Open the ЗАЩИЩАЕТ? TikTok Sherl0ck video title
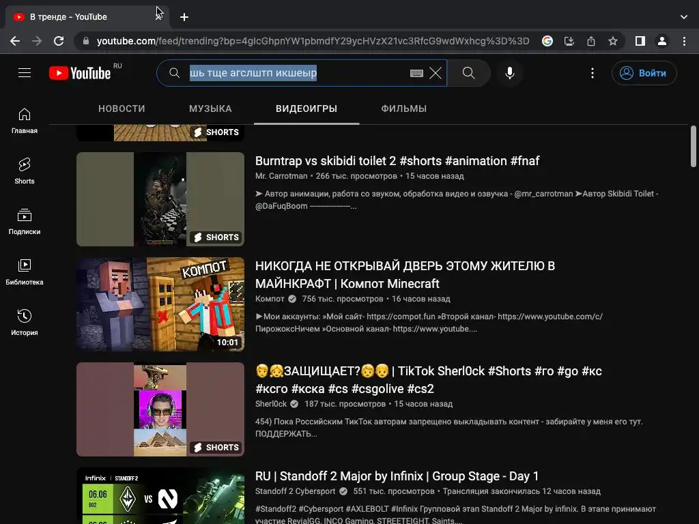This screenshot has width=699, height=524. tap(429, 379)
